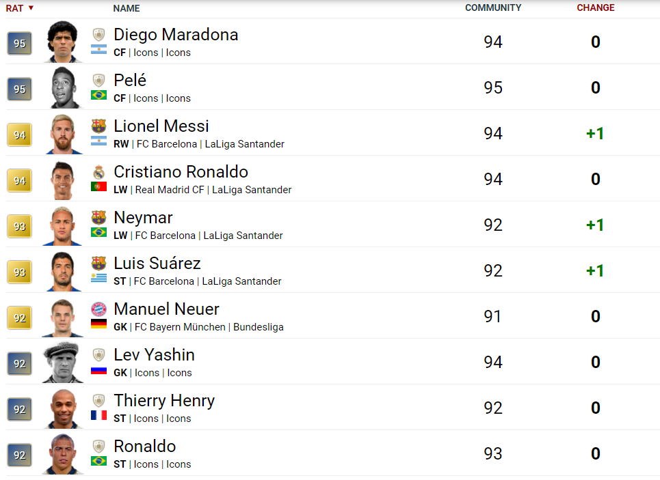The height and width of the screenshot is (480, 660).
Task: Click the German flag beside Manuel Neuer
Action: pos(98,324)
